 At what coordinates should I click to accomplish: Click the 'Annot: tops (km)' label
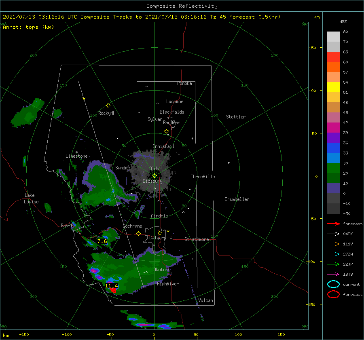[28, 27]
